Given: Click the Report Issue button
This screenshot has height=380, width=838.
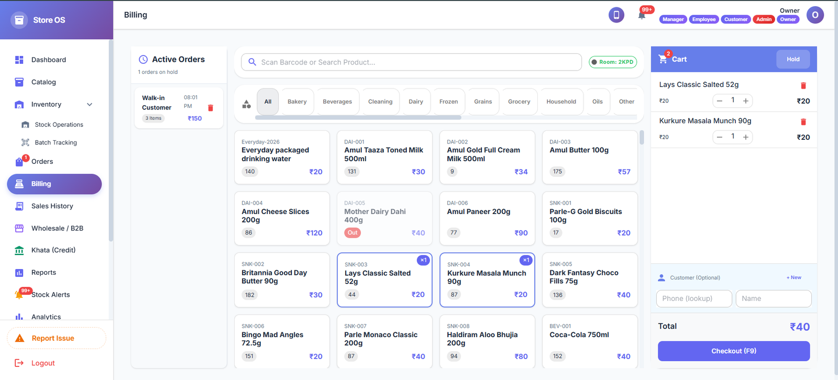Looking at the screenshot, I should pos(57,338).
